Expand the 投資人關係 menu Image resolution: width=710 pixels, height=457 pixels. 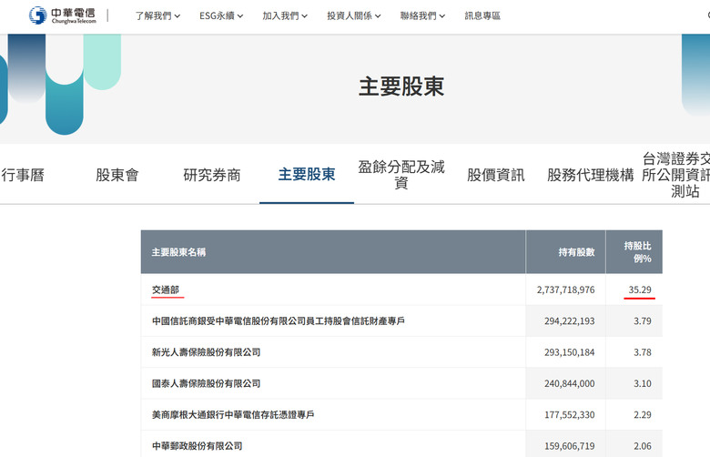click(354, 15)
